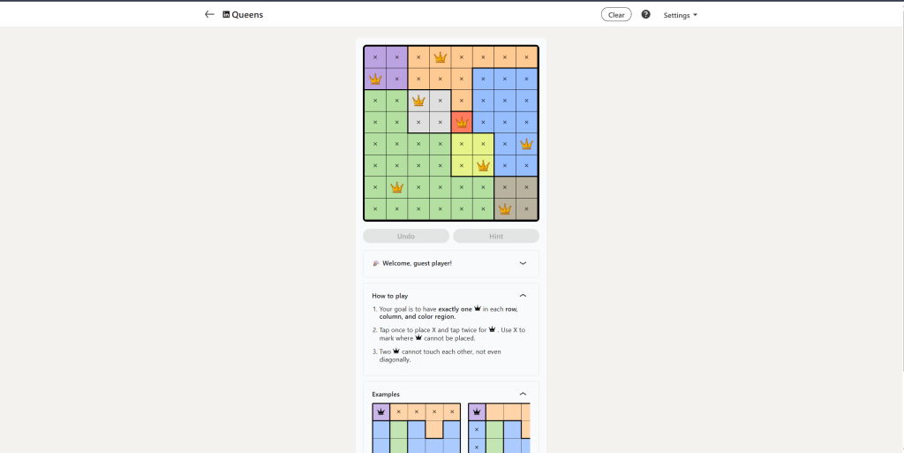Image resolution: width=904 pixels, height=453 pixels.
Task: Toggle the top-left purple X cell
Action: (375, 57)
